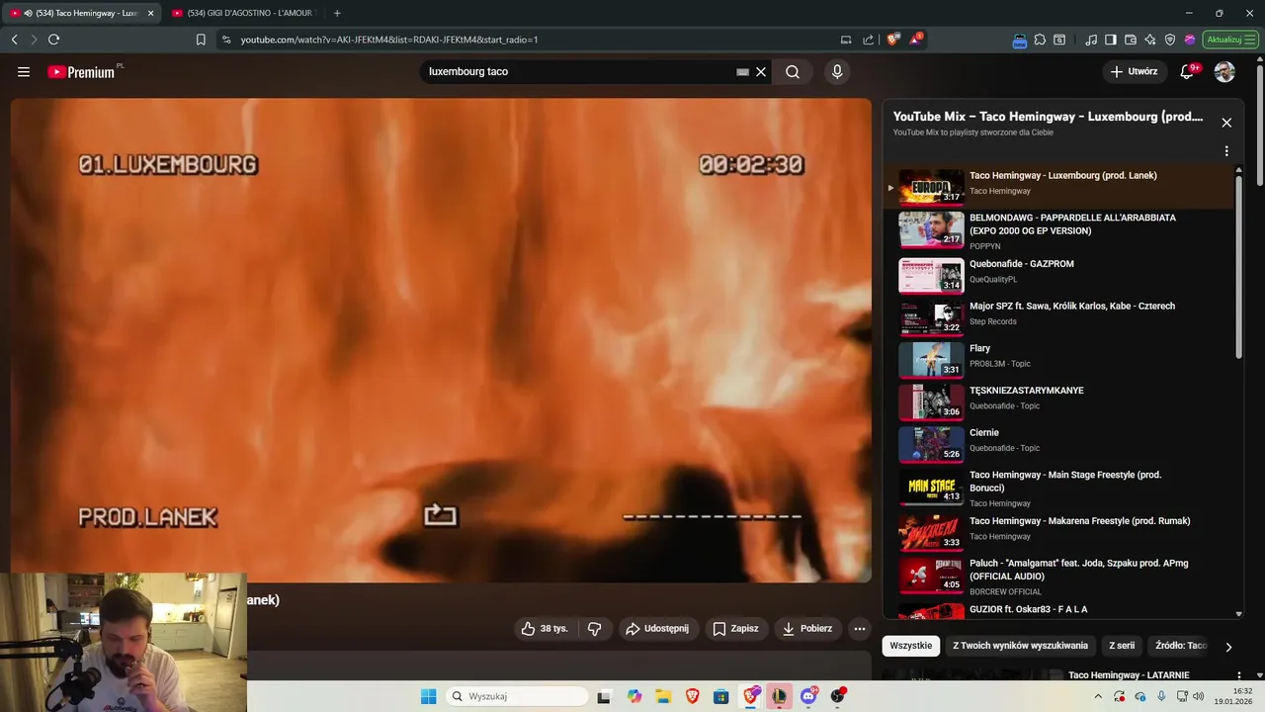Close the YouTube Mix playlist panel
This screenshot has height=712, width=1265.
click(1226, 123)
